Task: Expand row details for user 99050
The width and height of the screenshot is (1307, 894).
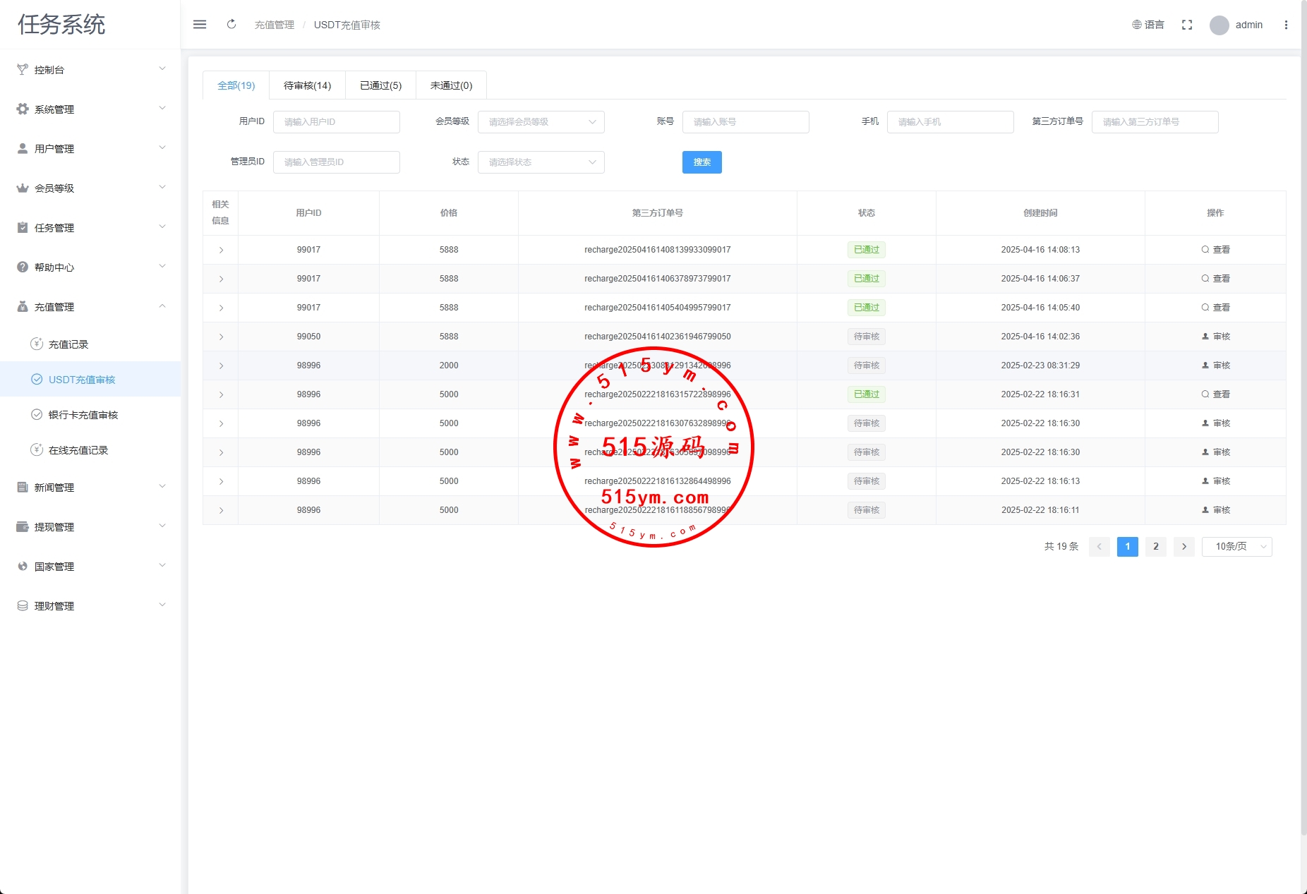Action: [221, 337]
